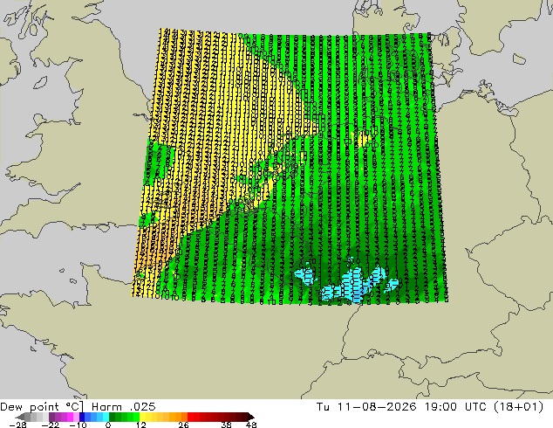The width and height of the screenshot is (553, 428).
Task: Pick the bright red legend swatch at 26
Action: (x=190, y=417)
